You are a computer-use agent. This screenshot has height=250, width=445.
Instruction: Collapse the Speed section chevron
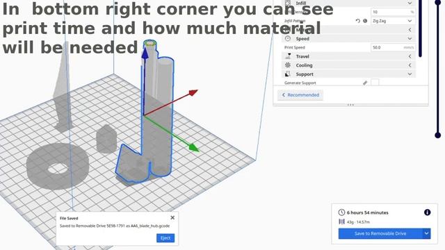tap(410, 39)
